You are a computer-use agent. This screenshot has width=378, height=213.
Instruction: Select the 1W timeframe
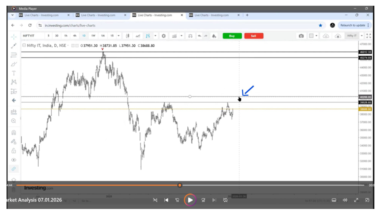tap(93, 36)
